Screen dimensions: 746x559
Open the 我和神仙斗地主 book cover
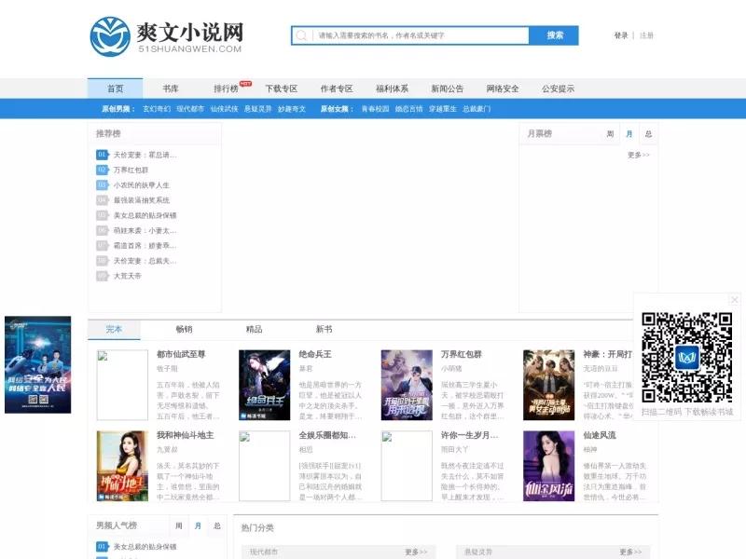point(122,466)
